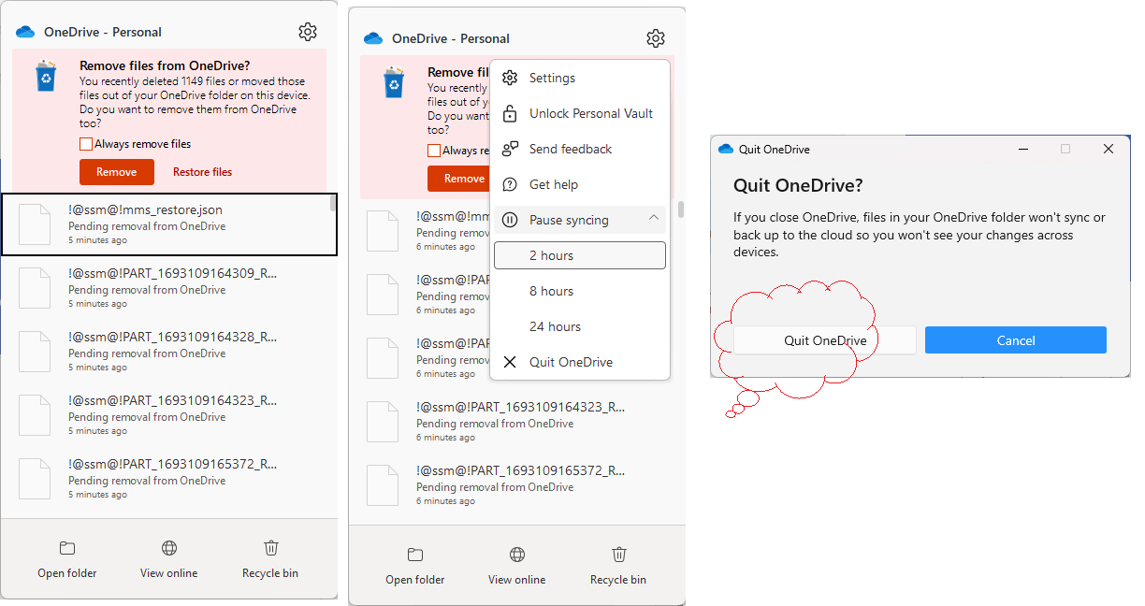
Task: Click Restore files link in left panel
Action: [x=202, y=172]
